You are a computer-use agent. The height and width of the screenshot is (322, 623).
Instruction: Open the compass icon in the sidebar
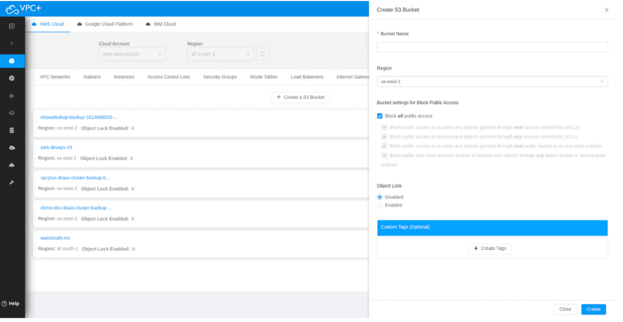click(x=11, y=78)
